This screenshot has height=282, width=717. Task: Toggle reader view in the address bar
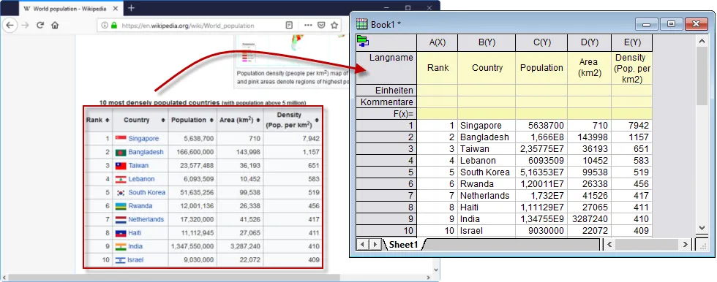coord(289,26)
